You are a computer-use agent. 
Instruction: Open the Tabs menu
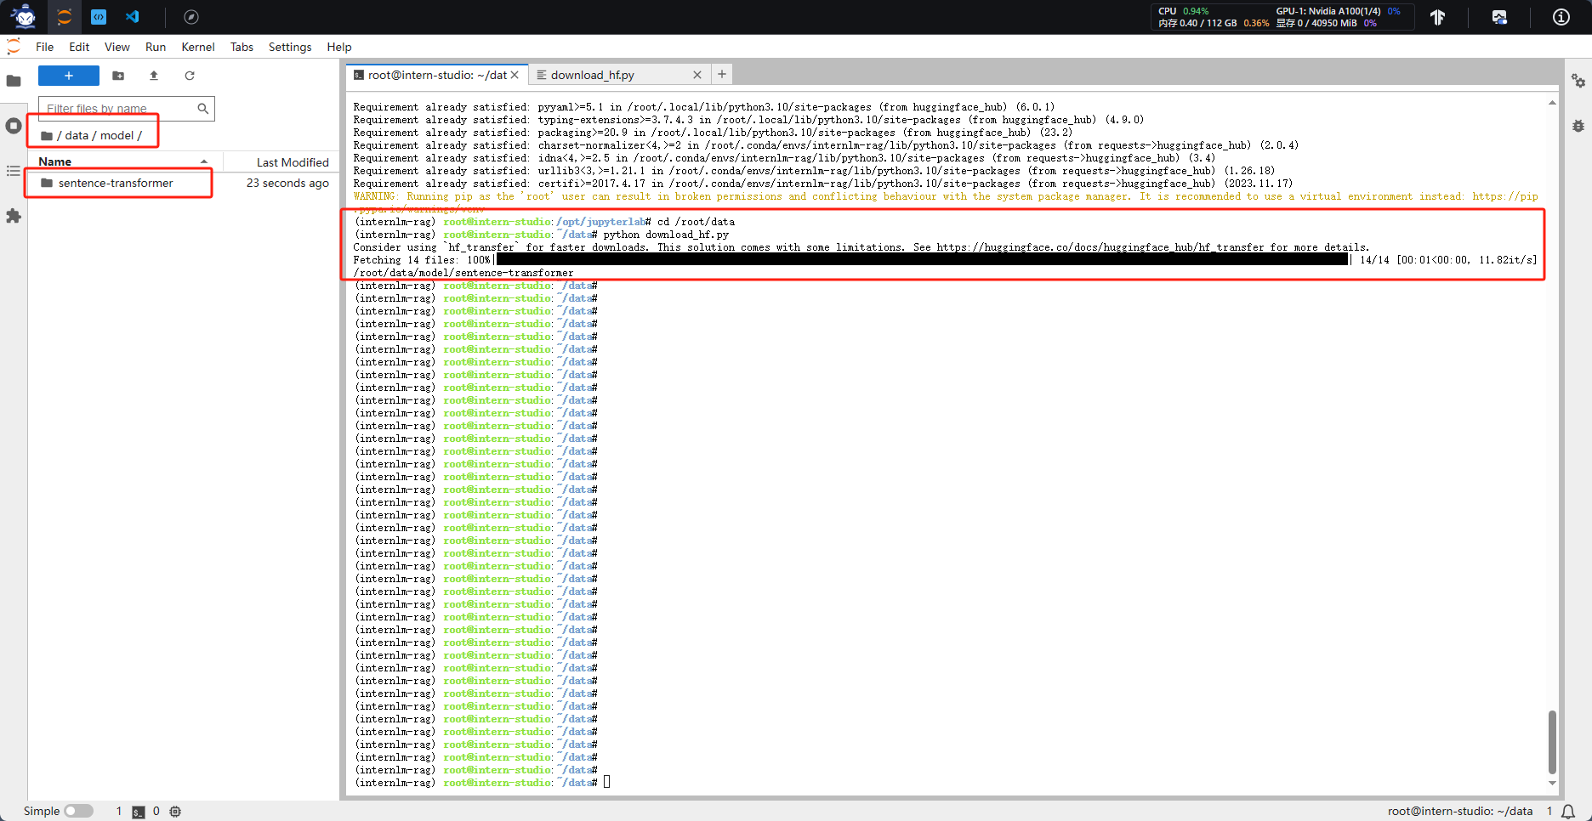[242, 47]
